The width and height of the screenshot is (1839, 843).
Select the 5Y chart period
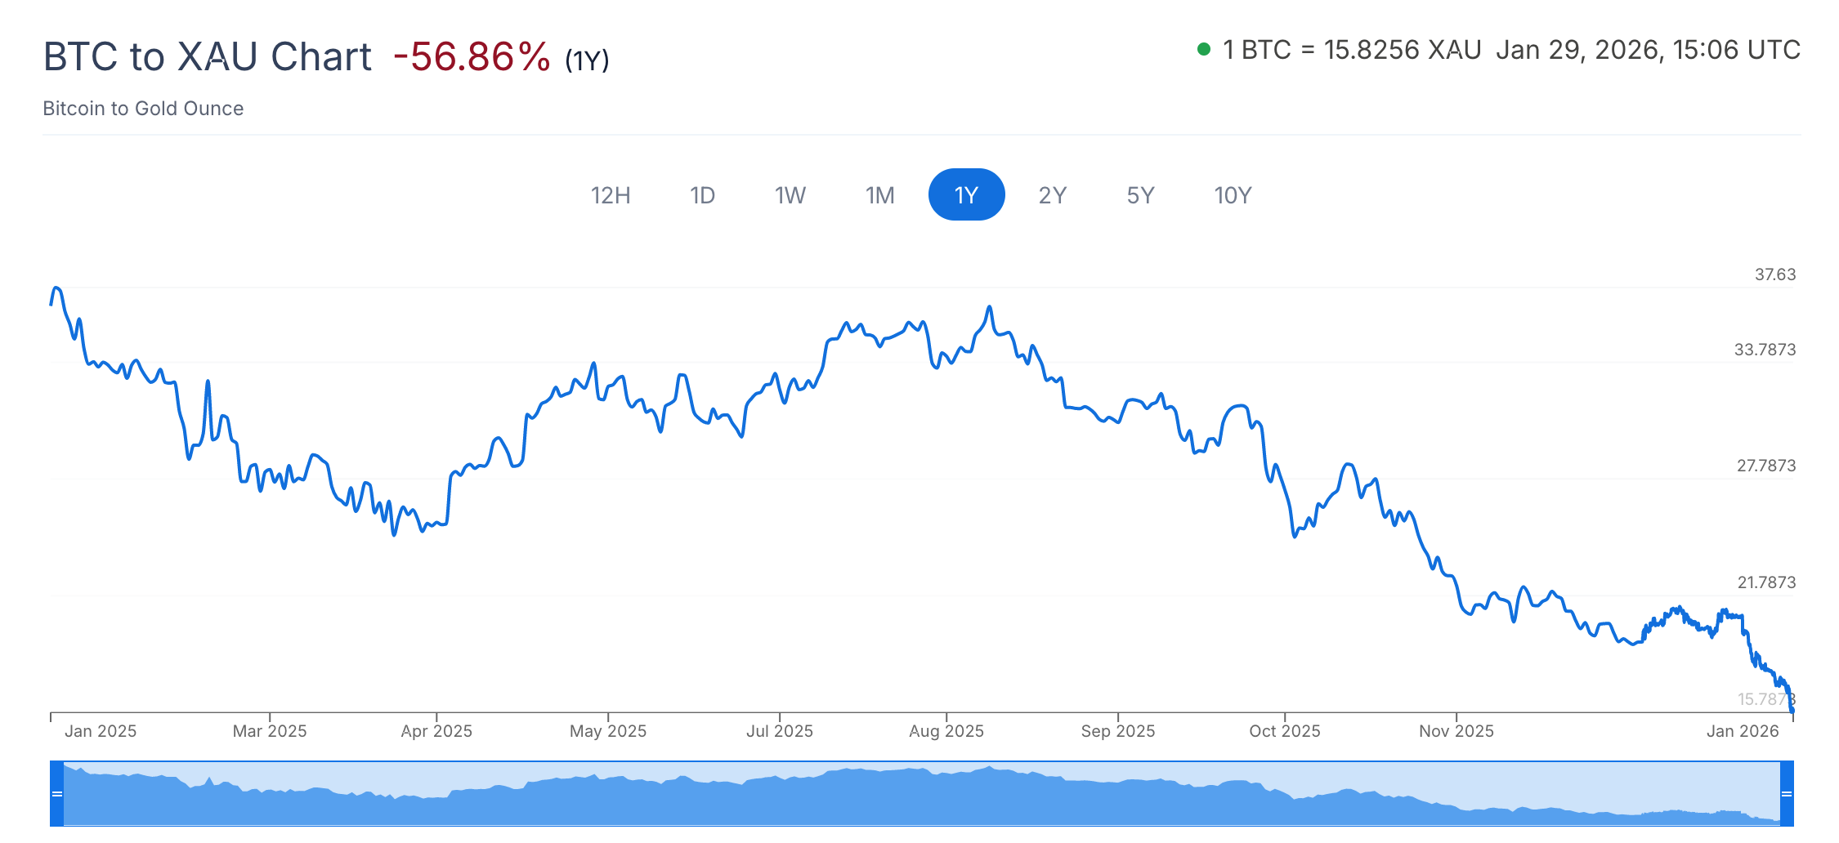pos(1140,195)
